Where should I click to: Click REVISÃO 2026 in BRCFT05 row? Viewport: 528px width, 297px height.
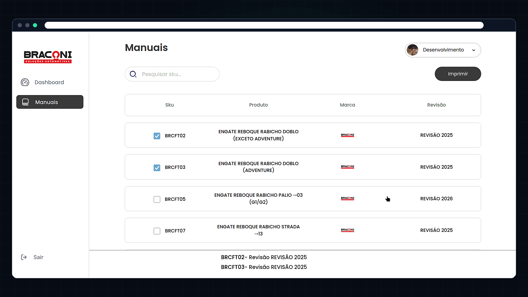coord(436,199)
